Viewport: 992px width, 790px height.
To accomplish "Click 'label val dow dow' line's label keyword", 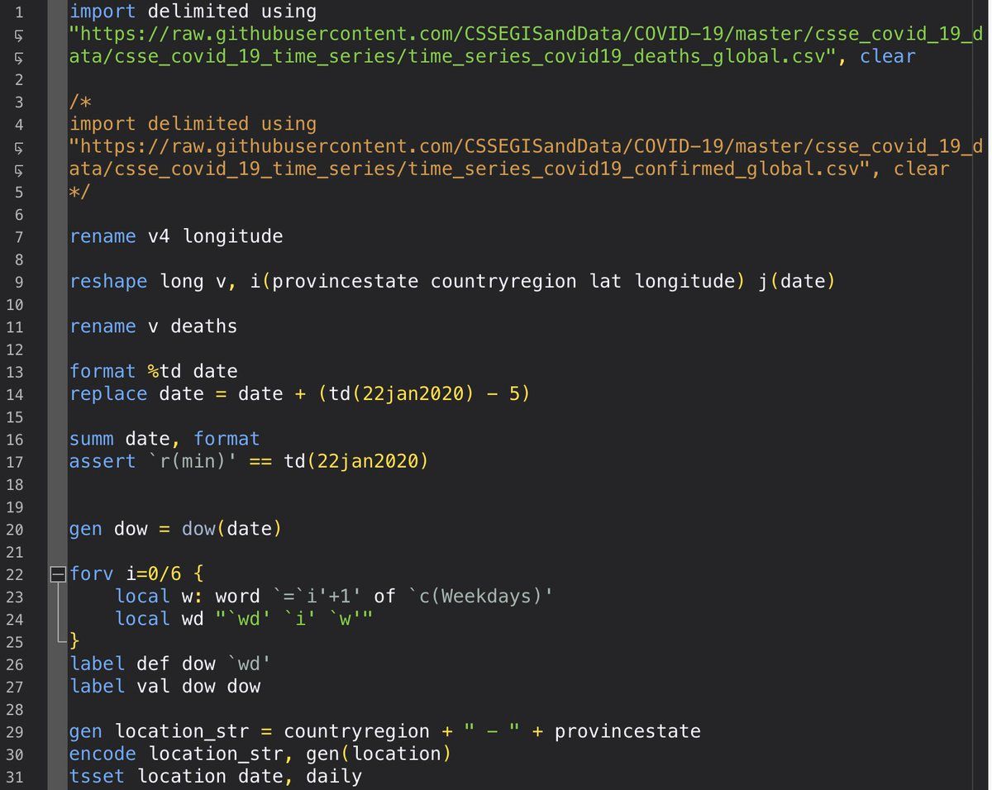I will point(97,686).
